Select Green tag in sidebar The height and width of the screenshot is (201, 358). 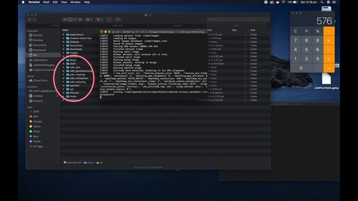pos(35,132)
